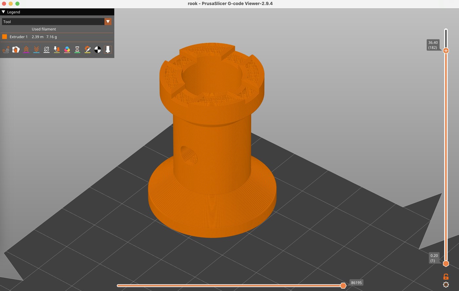Toggle travel moves visibility icon

pos(6,49)
